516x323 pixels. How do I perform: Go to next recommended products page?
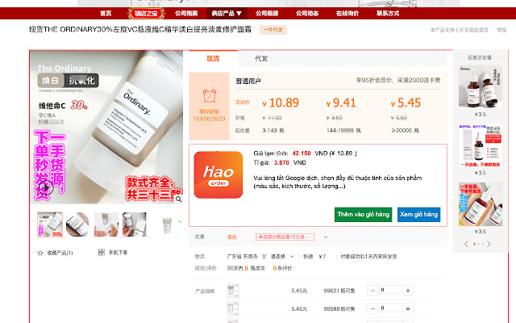tap(489, 244)
